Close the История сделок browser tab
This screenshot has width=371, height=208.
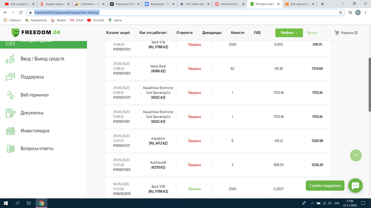[x=278, y=4]
